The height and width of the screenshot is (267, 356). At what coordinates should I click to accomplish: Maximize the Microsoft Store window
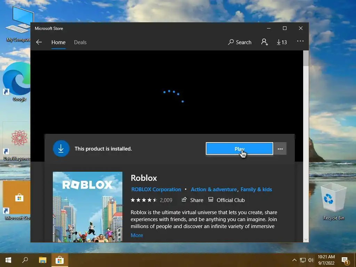(285, 28)
